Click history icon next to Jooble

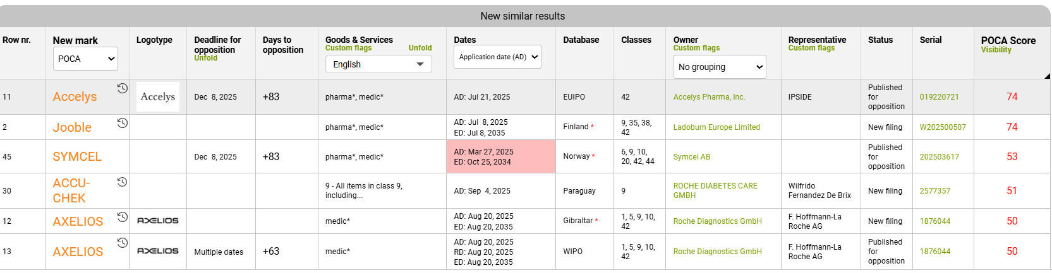[x=123, y=123]
